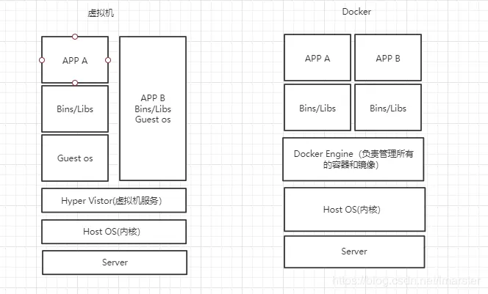Click the top connection handle of selected APP A shape
488x294 pixels.
coord(75,37)
